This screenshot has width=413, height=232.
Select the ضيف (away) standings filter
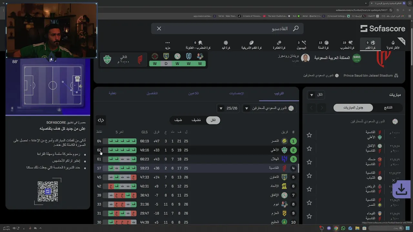click(x=178, y=120)
